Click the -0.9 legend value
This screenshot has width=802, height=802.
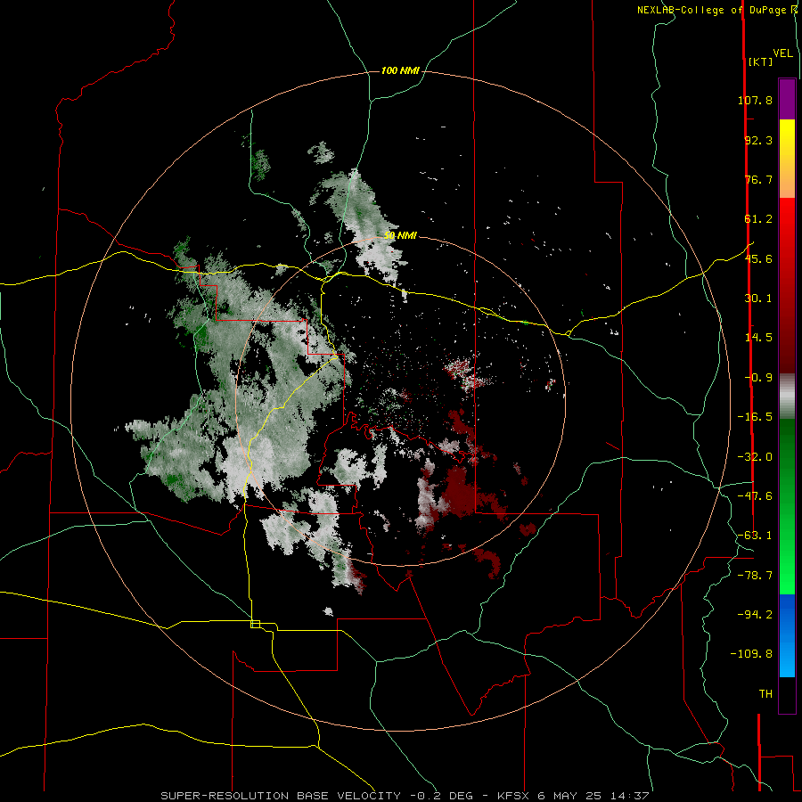tap(758, 378)
